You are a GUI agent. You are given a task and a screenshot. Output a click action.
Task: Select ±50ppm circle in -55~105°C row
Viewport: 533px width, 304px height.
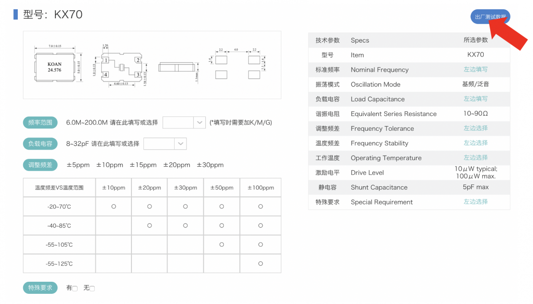222,244
